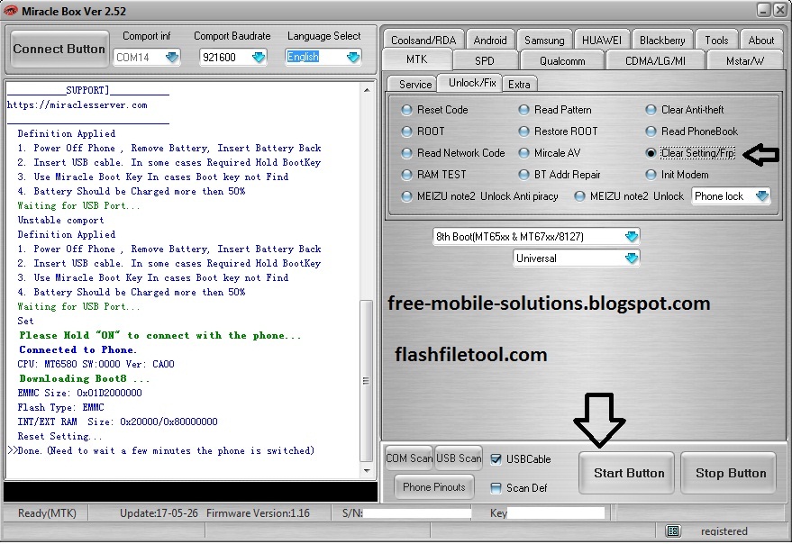Open the CDMA/LG/MI tab

(x=655, y=60)
